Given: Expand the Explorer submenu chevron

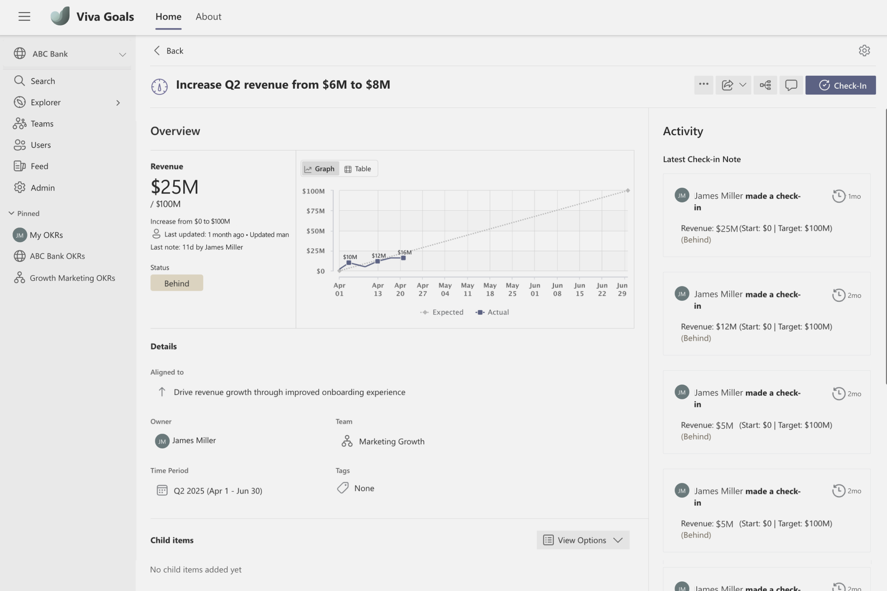Looking at the screenshot, I should click(118, 103).
